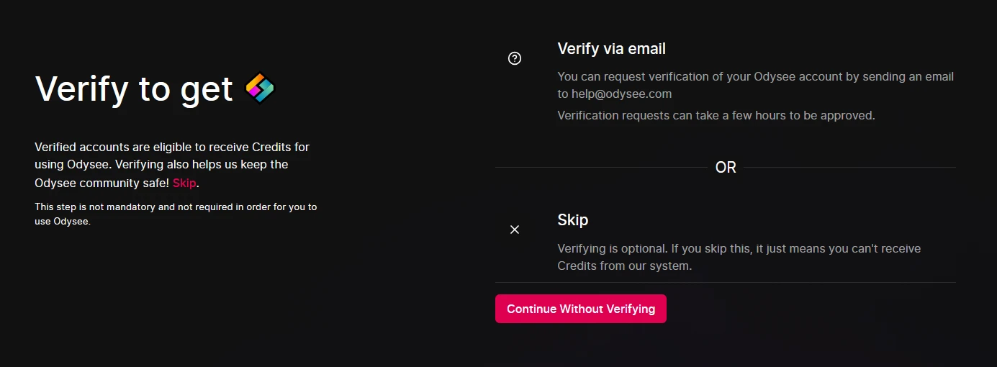Click 'You can request verification' sentence

pos(755,76)
